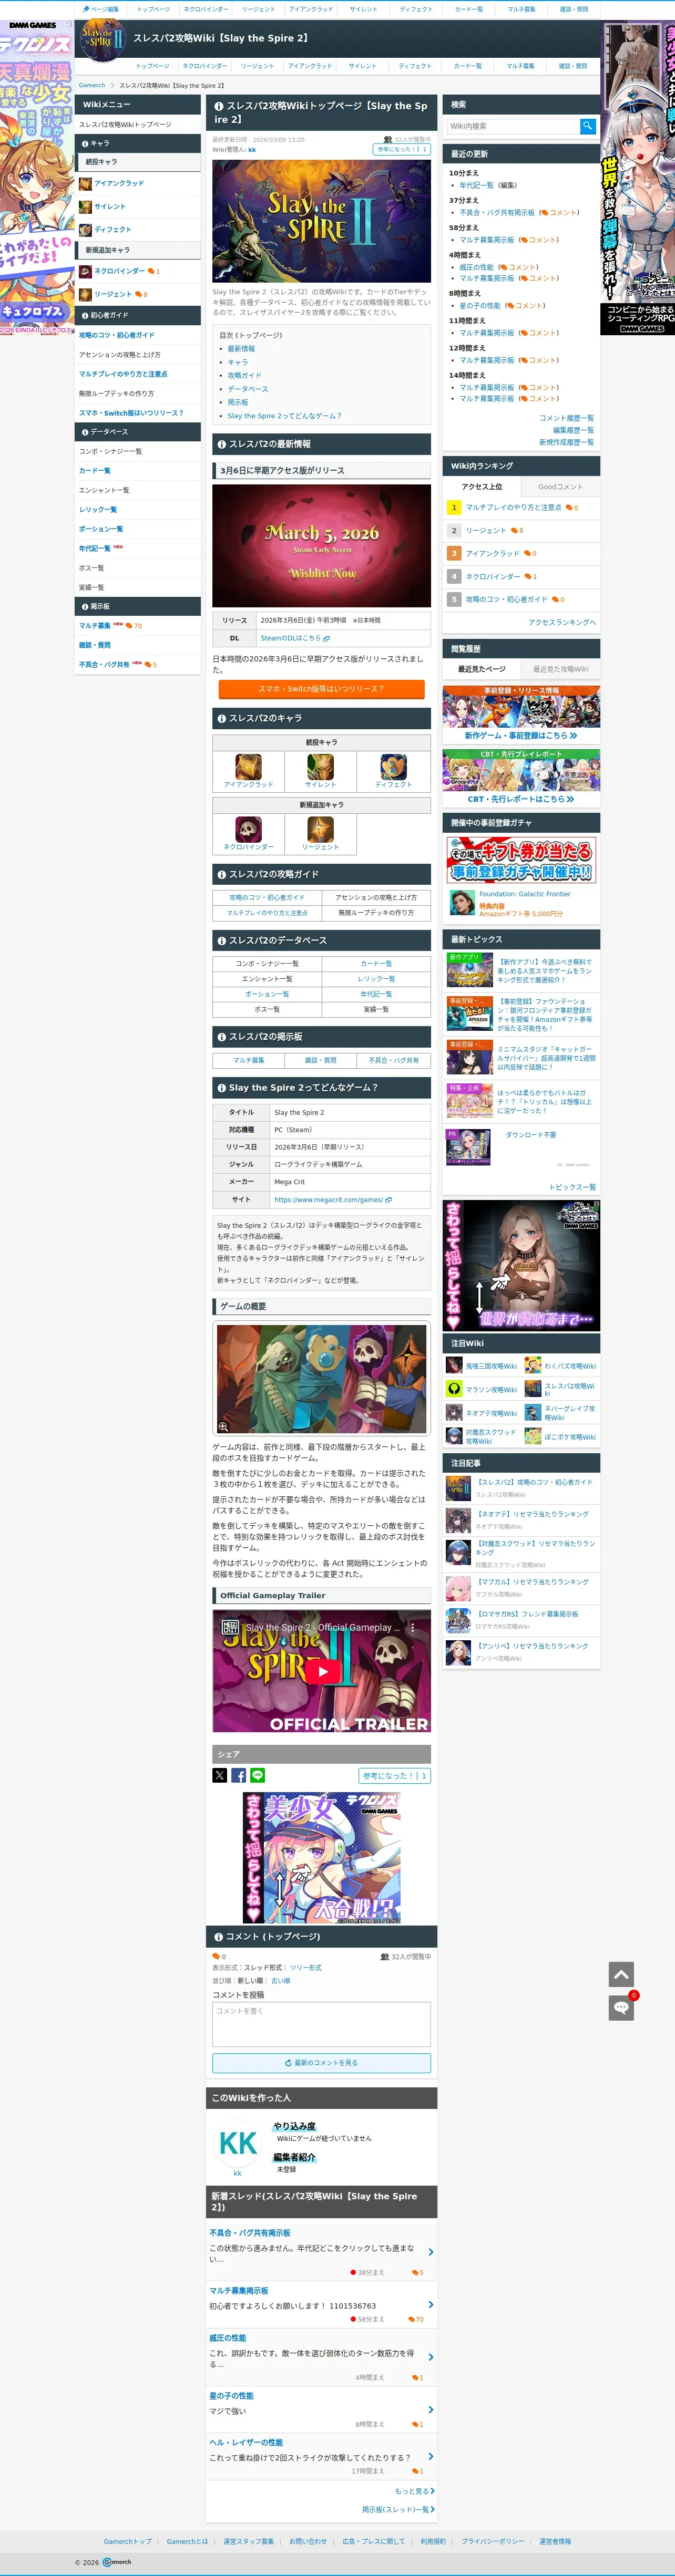Open the video options three-dot menu

pyautogui.click(x=412, y=1627)
